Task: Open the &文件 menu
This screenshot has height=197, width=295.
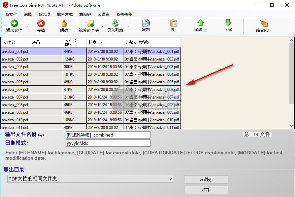Action: click(x=12, y=14)
